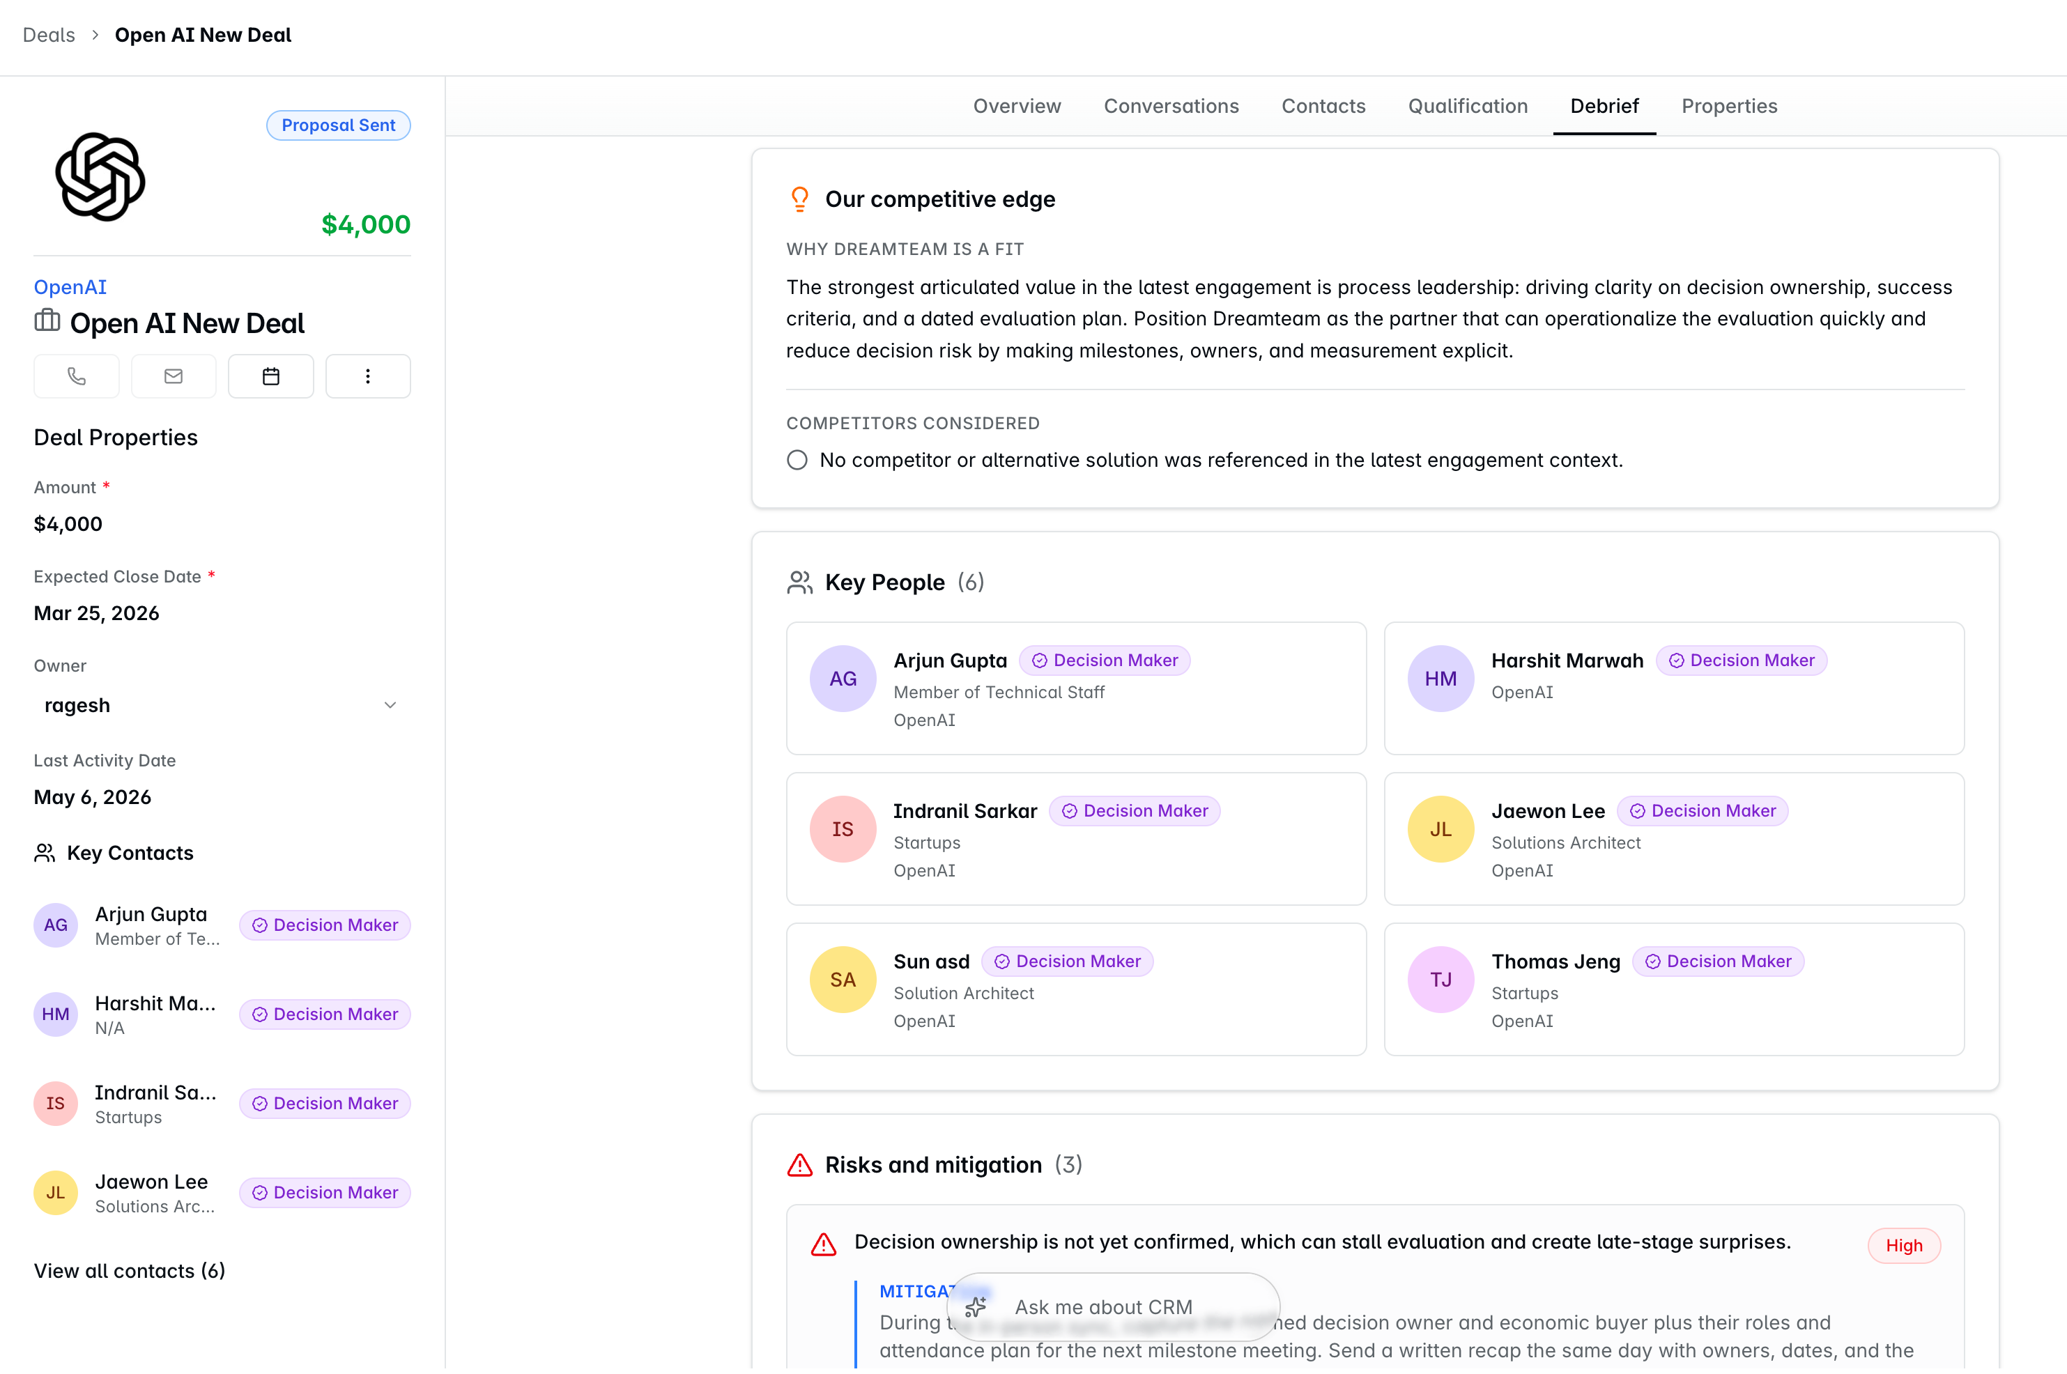Image resolution: width=2067 pixels, height=1374 pixels.
Task: Click the HM avatar in Key People
Action: [x=1440, y=678]
